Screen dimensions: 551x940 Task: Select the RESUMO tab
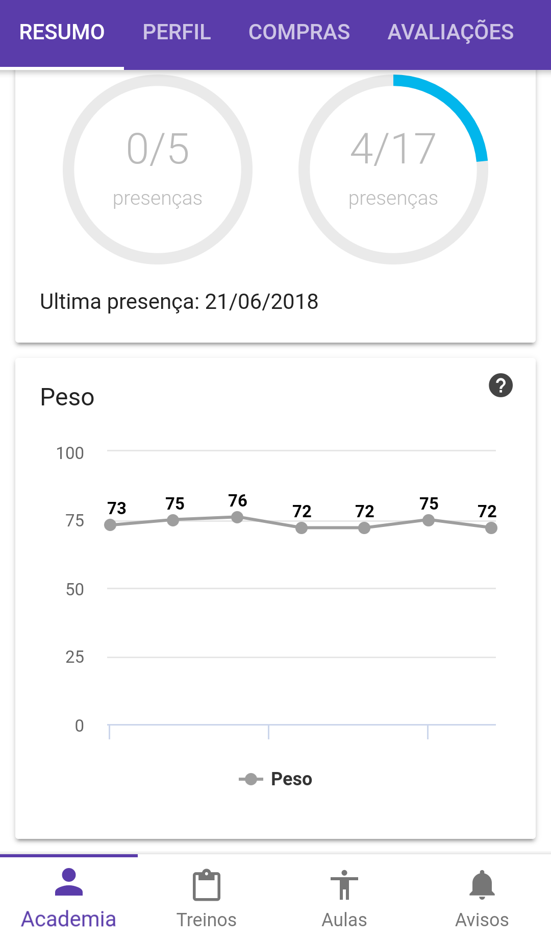point(62,32)
